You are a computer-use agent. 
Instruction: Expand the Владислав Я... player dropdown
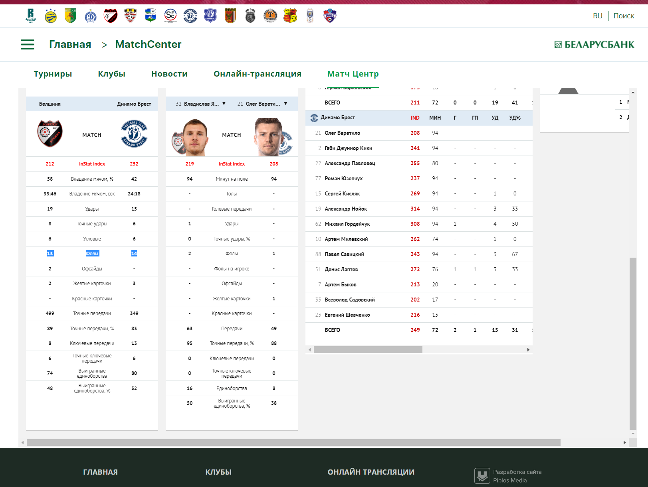[x=224, y=104]
